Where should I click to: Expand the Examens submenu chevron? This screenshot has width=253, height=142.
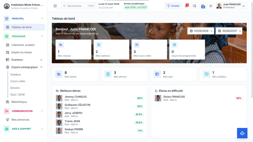(41, 60)
